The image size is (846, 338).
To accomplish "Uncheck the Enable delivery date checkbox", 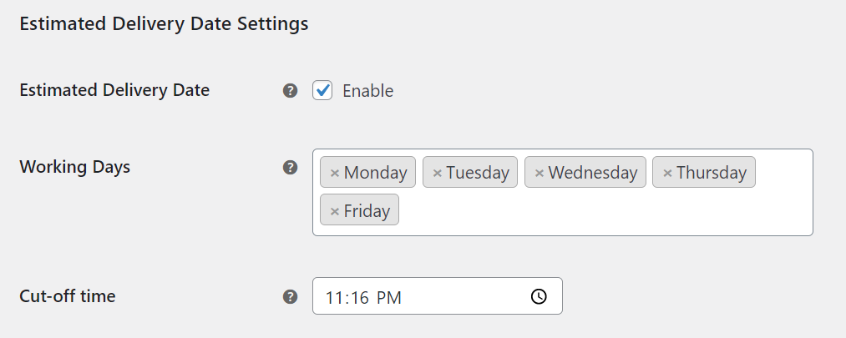I will coord(322,91).
